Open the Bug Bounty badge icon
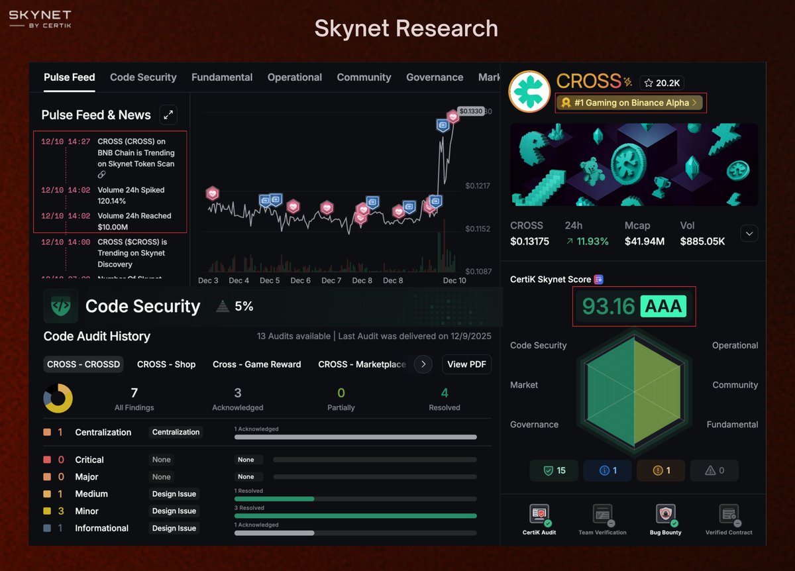This screenshot has height=571, width=795. (666, 514)
